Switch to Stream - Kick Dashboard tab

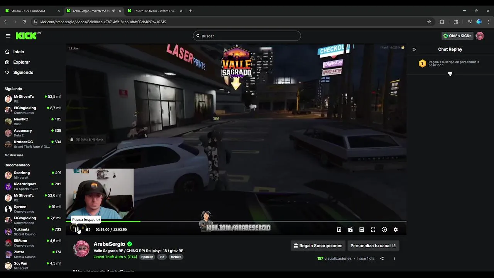(32, 11)
